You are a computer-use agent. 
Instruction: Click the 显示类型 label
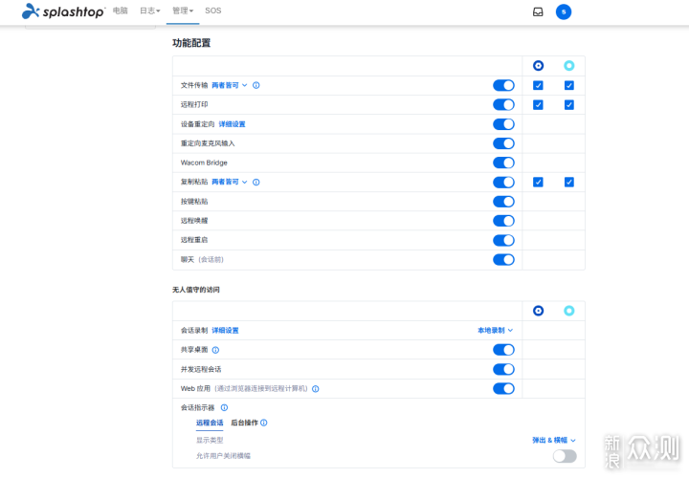(x=210, y=440)
